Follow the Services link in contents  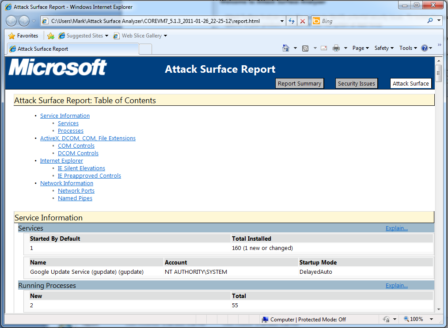coord(68,123)
